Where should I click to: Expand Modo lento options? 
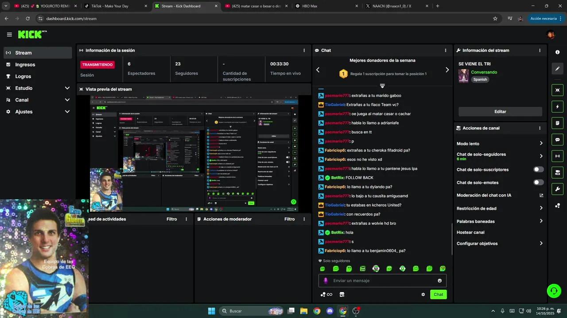point(500,144)
